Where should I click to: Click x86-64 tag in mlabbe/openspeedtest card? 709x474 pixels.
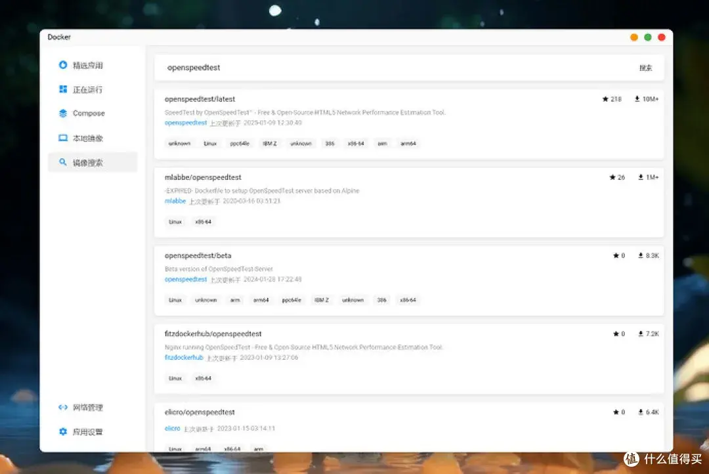(203, 222)
